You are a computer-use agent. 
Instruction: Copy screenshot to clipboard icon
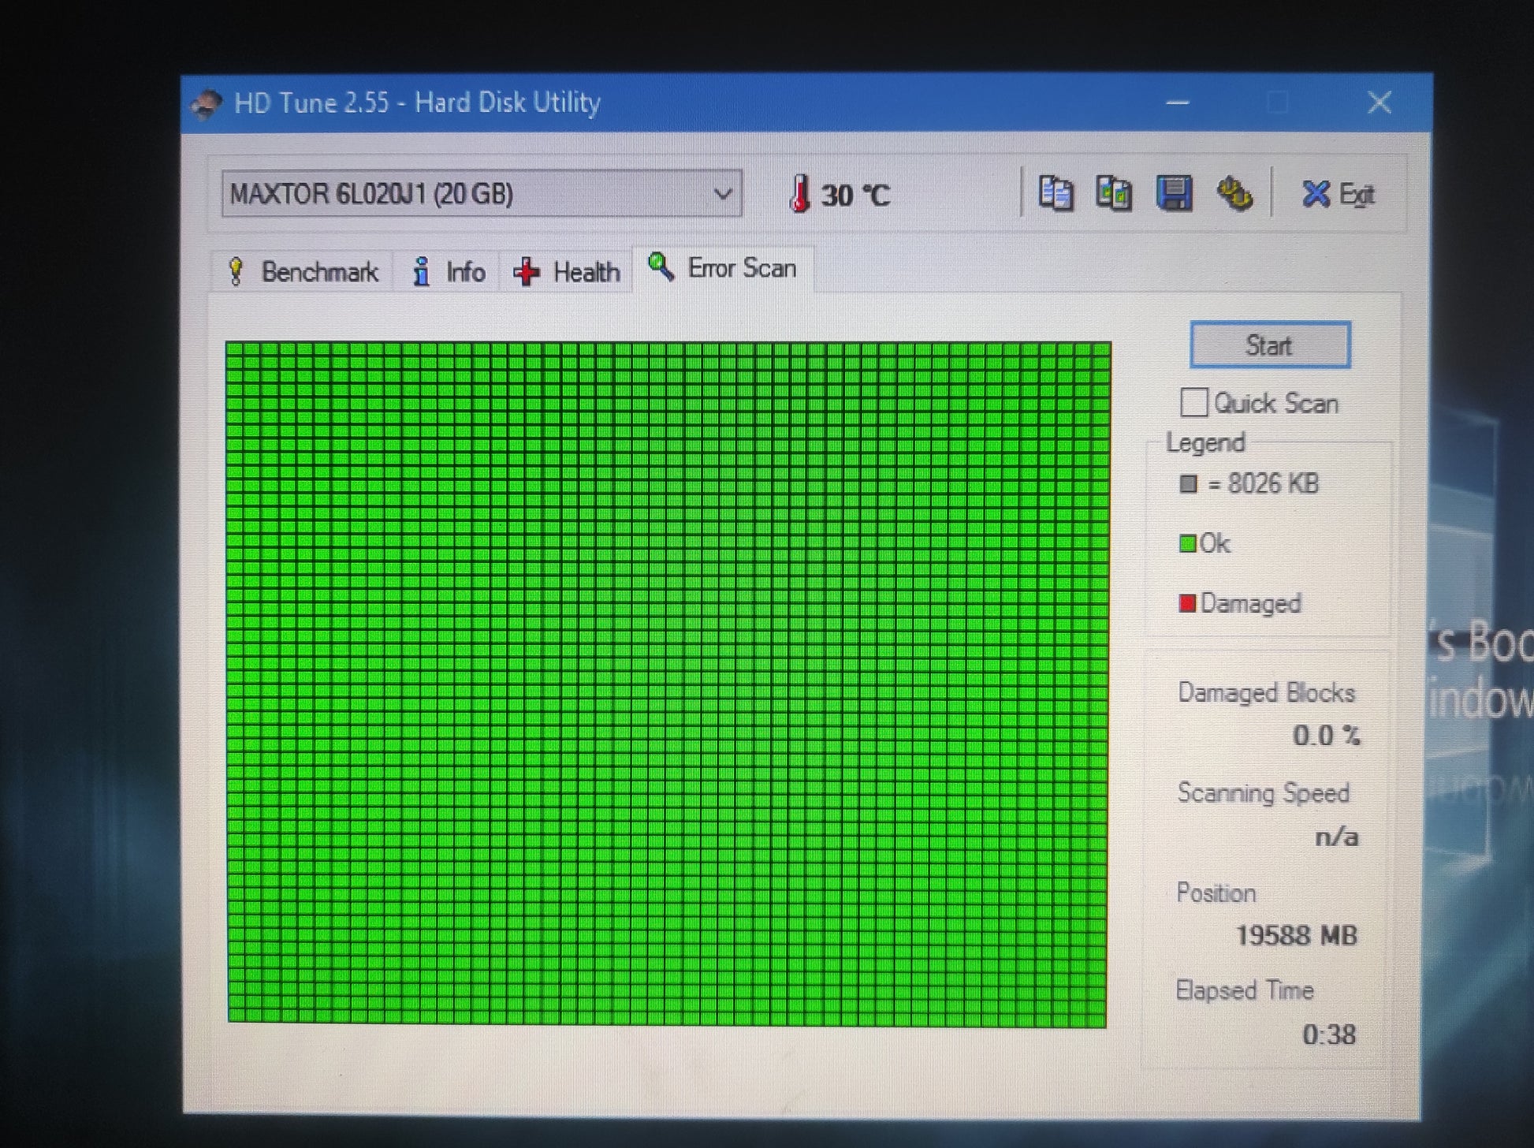(x=1114, y=194)
